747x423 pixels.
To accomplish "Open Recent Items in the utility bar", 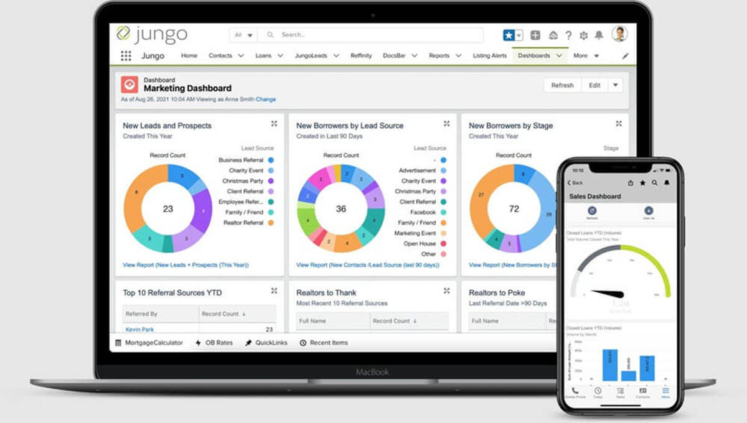I will (x=323, y=343).
